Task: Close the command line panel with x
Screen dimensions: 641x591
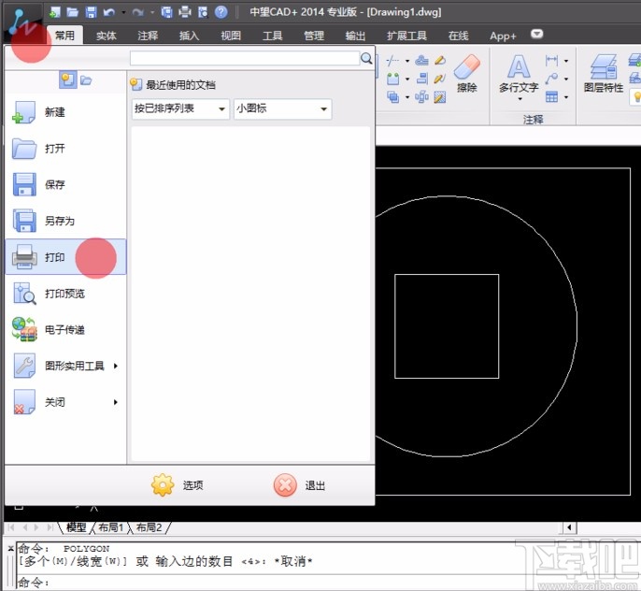Action: (x=10, y=549)
